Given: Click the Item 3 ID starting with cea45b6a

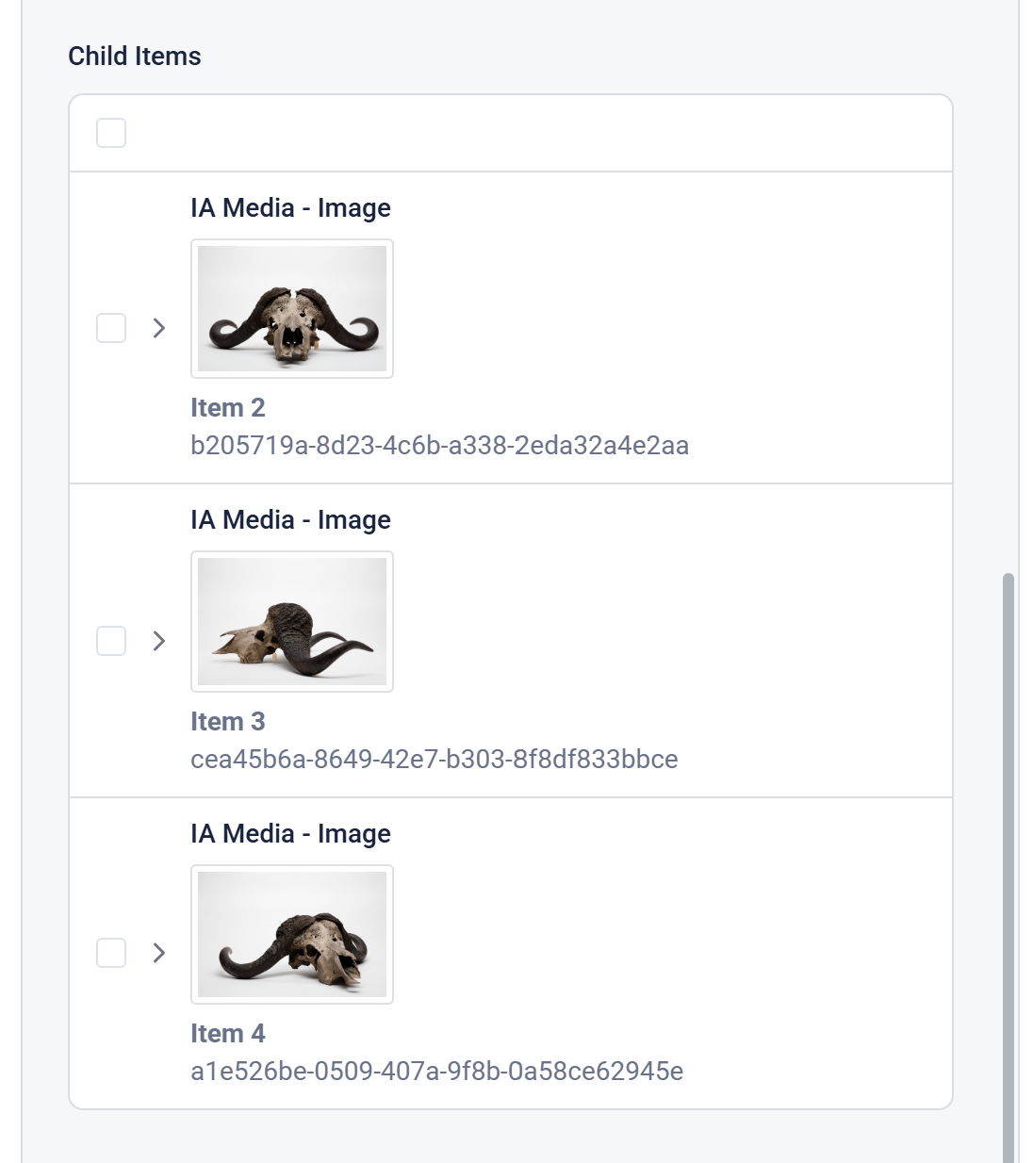Looking at the screenshot, I should point(434,760).
